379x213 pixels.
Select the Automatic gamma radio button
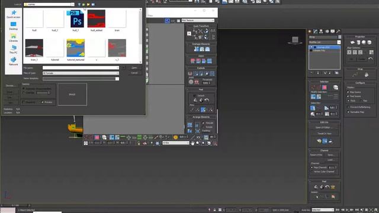[x=24, y=89]
